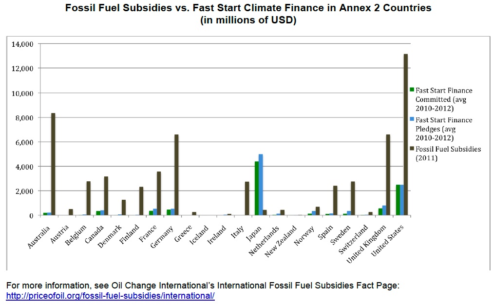Click the blue Fast Start Finance Pledges legend swatch

pyautogui.click(x=412, y=119)
